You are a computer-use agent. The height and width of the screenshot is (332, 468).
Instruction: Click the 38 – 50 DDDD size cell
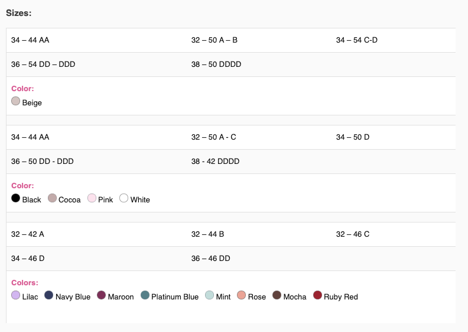(259, 65)
